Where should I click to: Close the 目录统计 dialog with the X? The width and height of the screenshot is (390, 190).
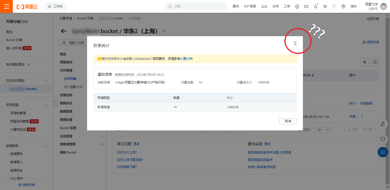[x=295, y=43]
